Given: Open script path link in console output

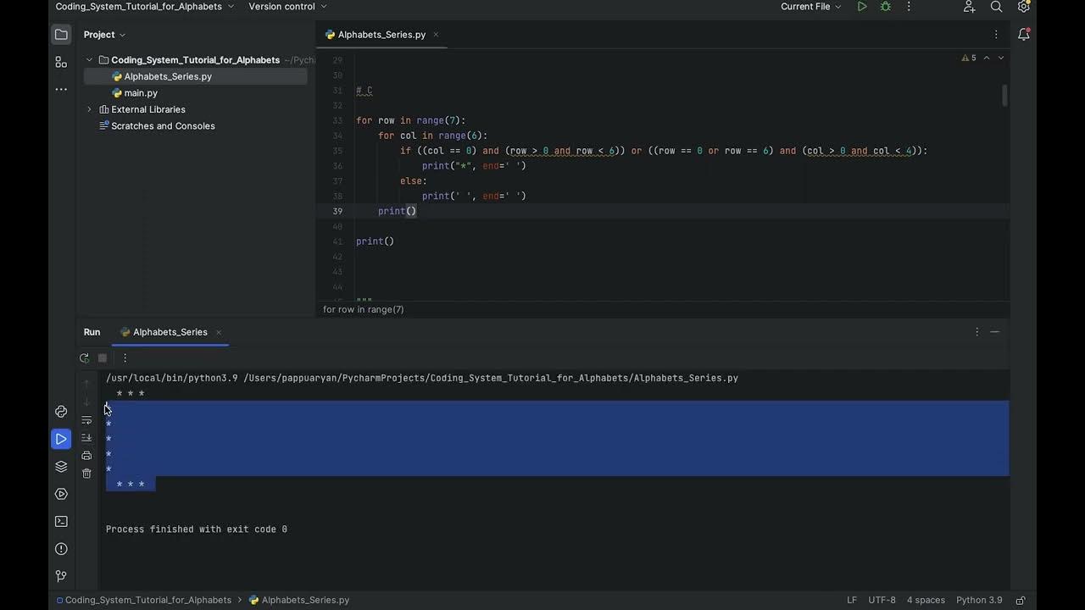Looking at the screenshot, I should [x=491, y=378].
